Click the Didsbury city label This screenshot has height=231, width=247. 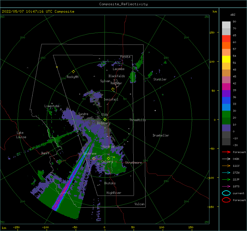[103, 123]
